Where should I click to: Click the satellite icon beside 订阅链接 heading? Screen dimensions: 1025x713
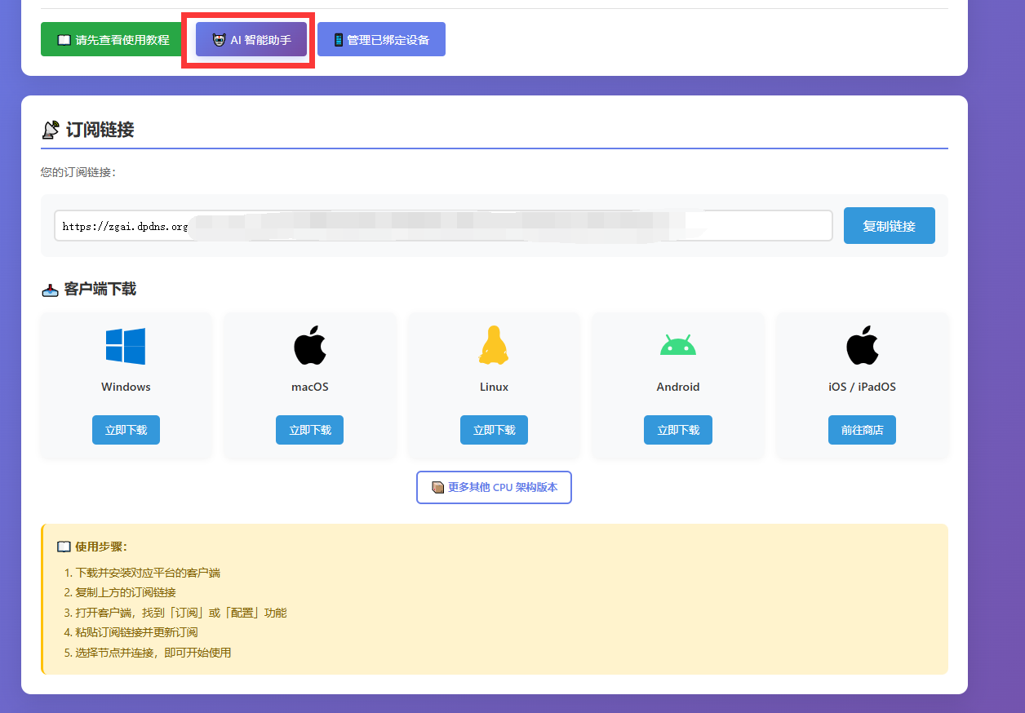coord(51,130)
